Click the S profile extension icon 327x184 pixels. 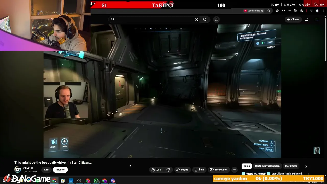tap(317, 11)
